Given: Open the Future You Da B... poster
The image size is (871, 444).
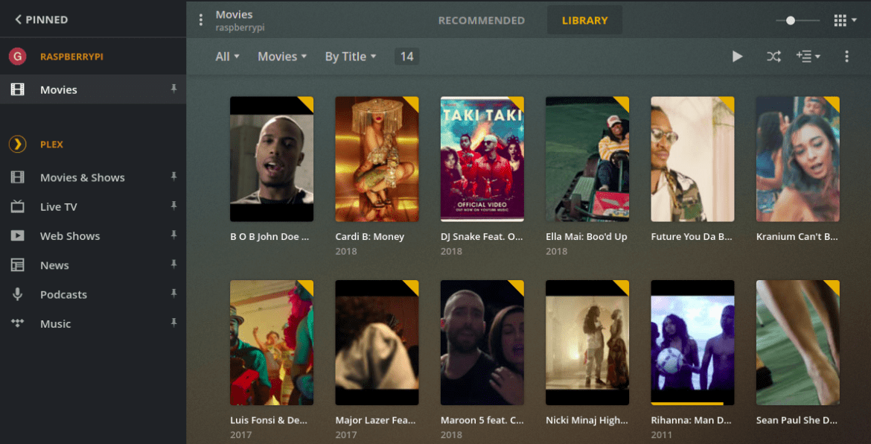Looking at the screenshot, I should [x=692, y=159].
